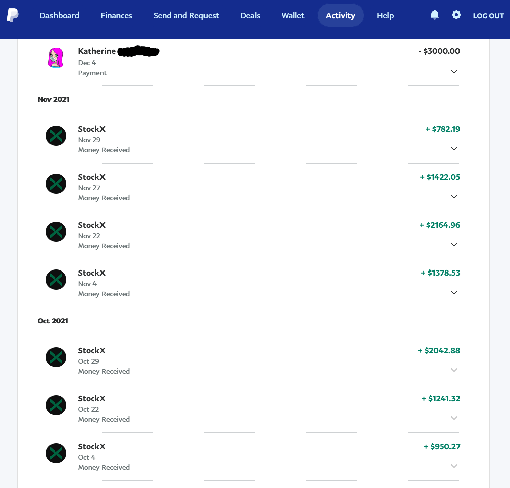Expand the $950.27 StockX transaction

pyautogui.click(x=454, y=466)
